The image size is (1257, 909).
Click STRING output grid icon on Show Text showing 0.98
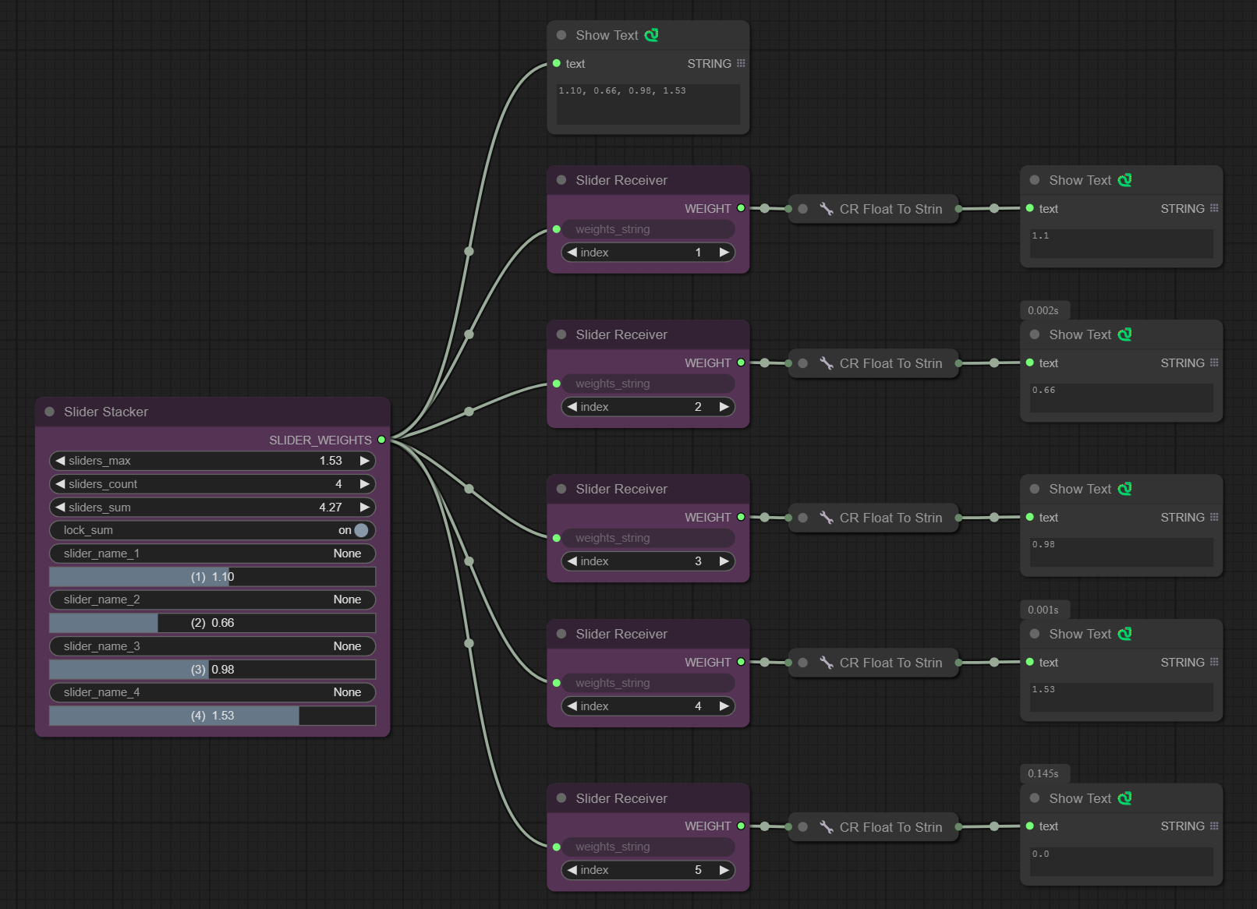point(1214,517)
